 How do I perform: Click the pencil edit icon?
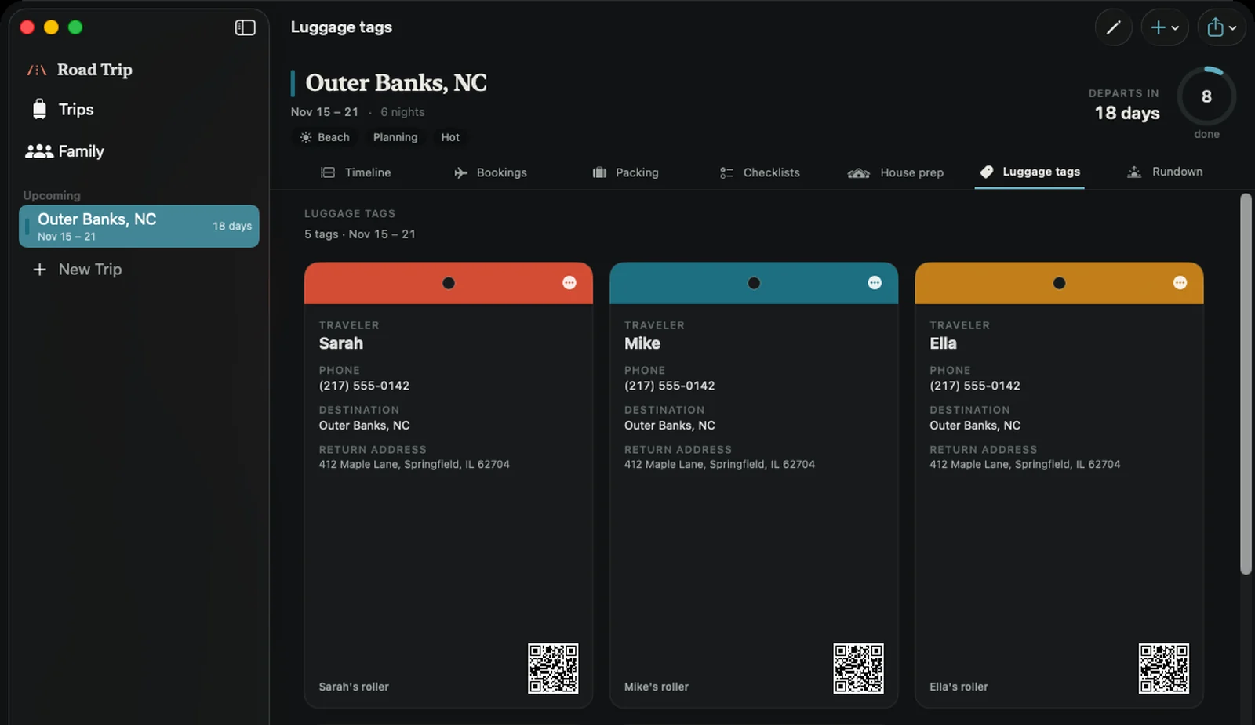[x=1113, y=27]
